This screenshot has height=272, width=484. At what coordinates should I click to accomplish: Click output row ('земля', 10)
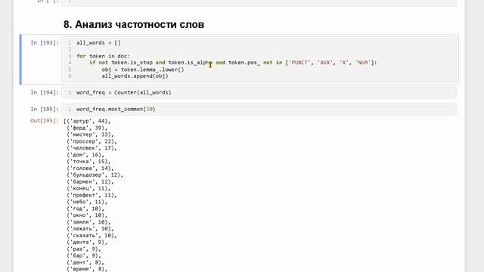[89, 222]
